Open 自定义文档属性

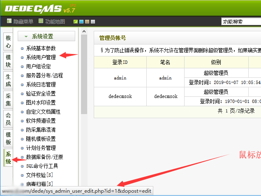(43, 112)
